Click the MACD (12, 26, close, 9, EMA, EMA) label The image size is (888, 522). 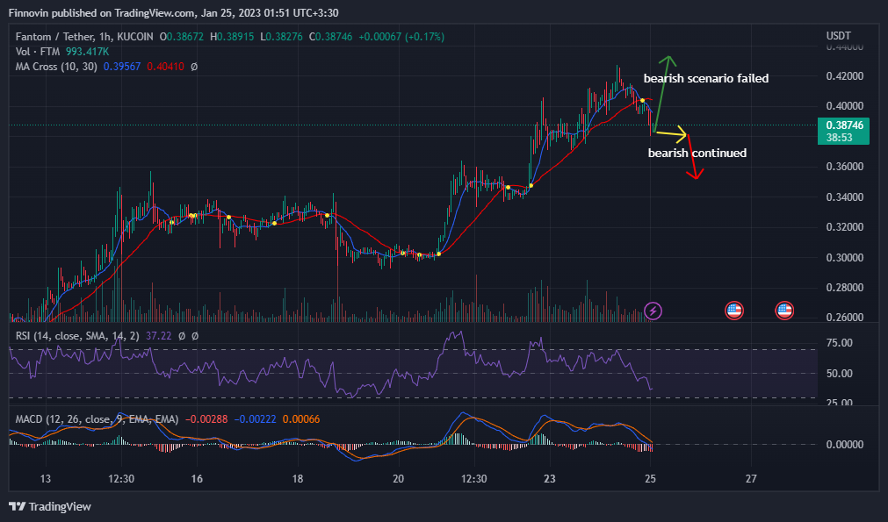[x=97, y=419]
